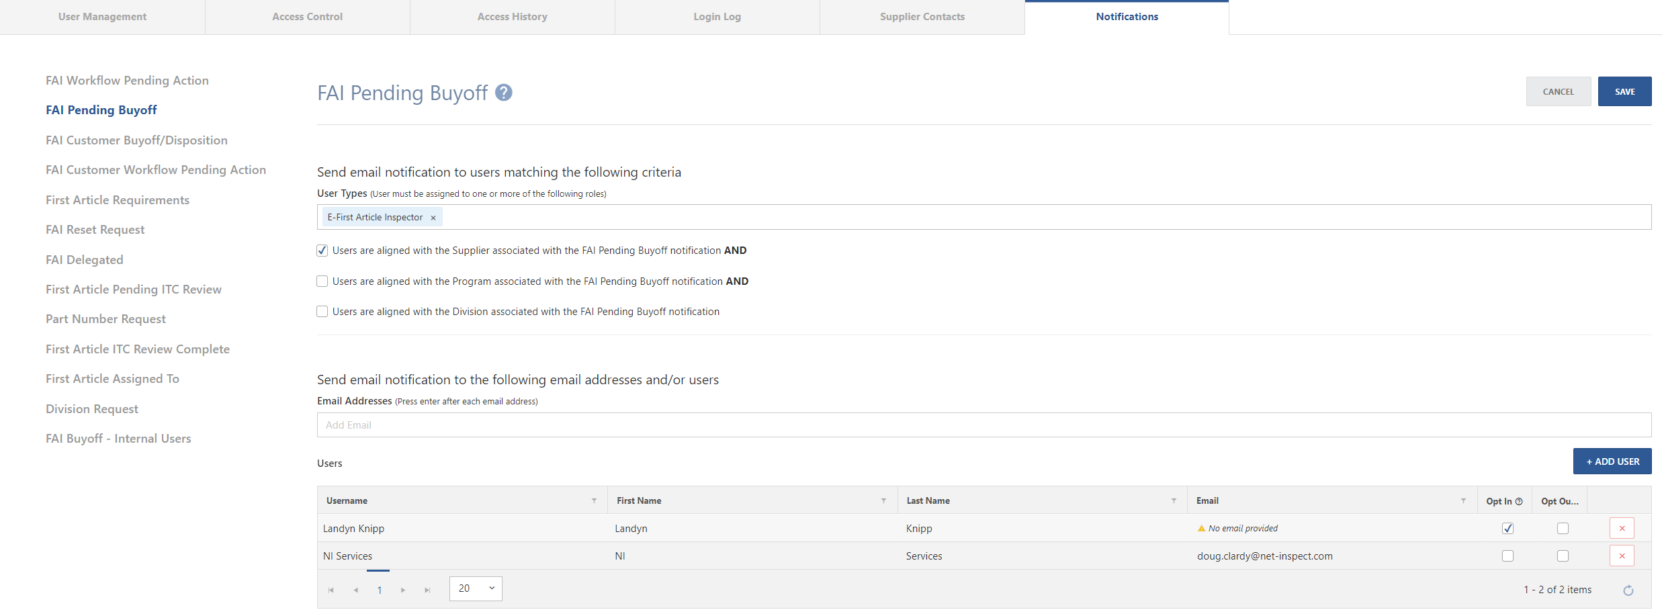Open the page size dropdown showing 20
The image size is (1662, 616).
point(475,588)
